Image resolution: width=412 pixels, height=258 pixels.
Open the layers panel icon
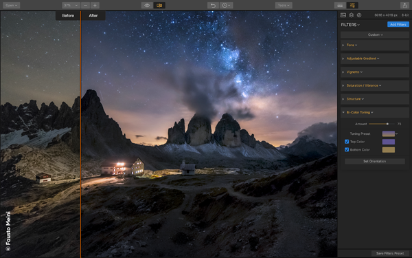point(352,15)
